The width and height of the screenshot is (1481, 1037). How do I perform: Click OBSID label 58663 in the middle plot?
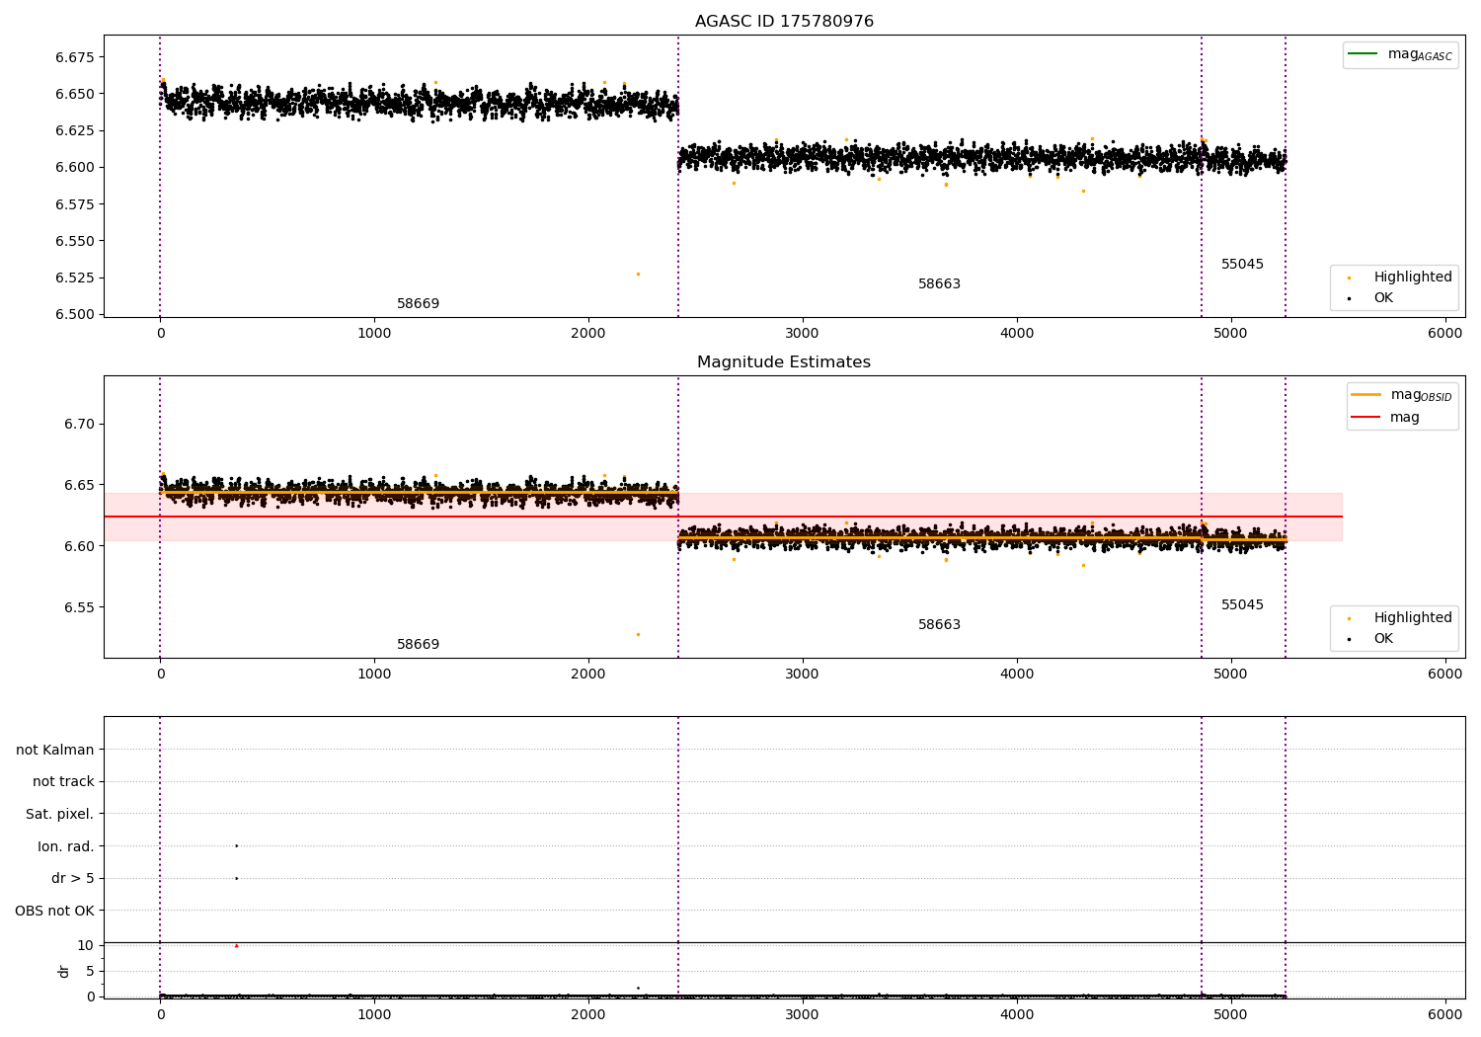pos(940,624)
